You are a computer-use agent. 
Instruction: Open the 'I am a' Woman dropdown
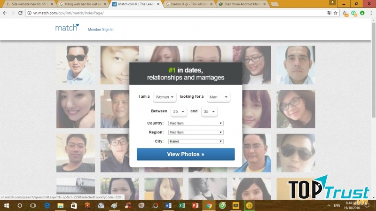tap(164, 97)
